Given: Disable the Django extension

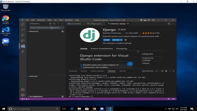Looking at the screenshot, I should (x=107, y=40).
